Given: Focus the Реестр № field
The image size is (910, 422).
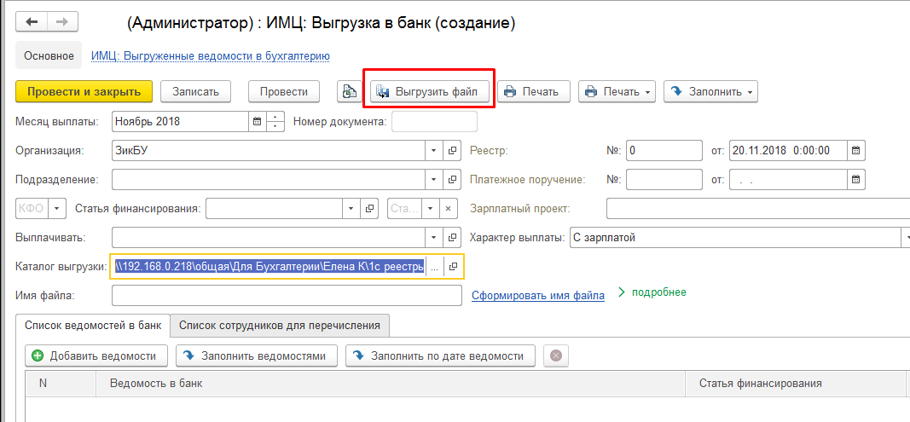Looking at the screenshot, I should (664, 150).
